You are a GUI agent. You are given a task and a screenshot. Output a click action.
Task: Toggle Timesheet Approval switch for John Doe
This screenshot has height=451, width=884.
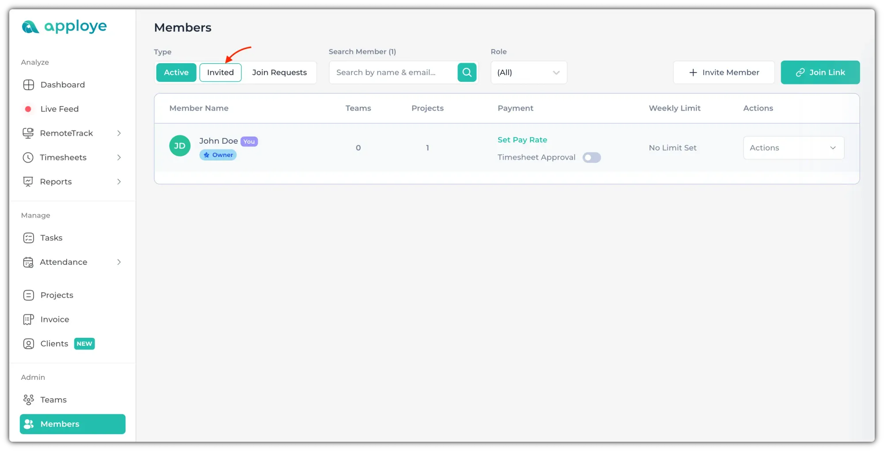[x=591, y=157]
